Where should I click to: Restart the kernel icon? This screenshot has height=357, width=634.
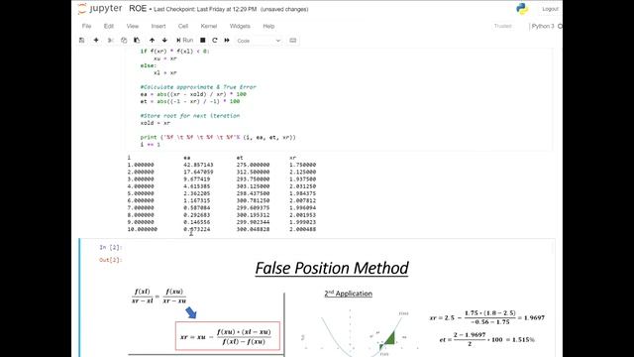[x=215, y=40]
